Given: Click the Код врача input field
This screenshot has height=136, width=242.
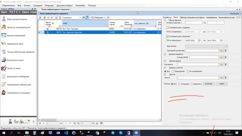Looking at the screenshot, I should [198, 64].
